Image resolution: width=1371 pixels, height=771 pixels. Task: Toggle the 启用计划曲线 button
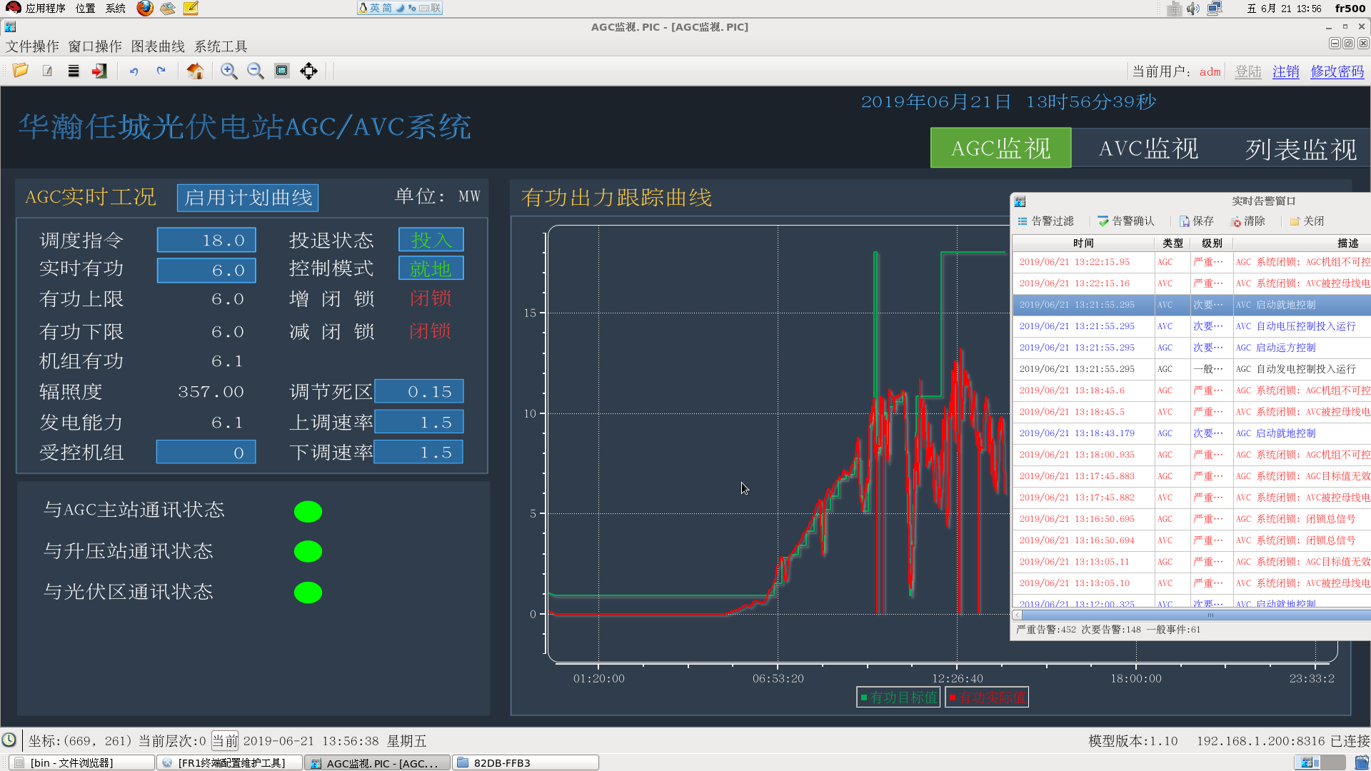coord(248,198)
